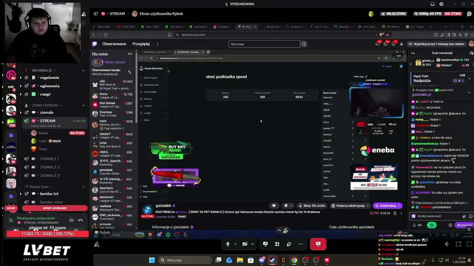This screenshot has width=474, height=266.
Task: Click the Twitch search magnifier icon
Action: (x=304, y=44)
